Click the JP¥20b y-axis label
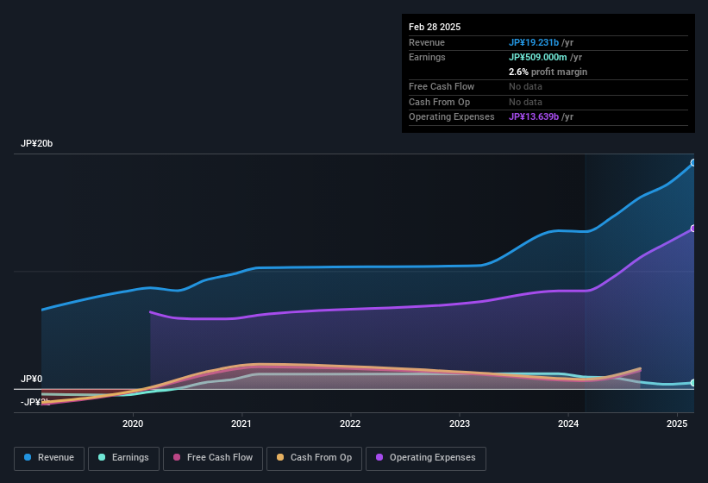This screenshot has height=483, width=708. 36,143
